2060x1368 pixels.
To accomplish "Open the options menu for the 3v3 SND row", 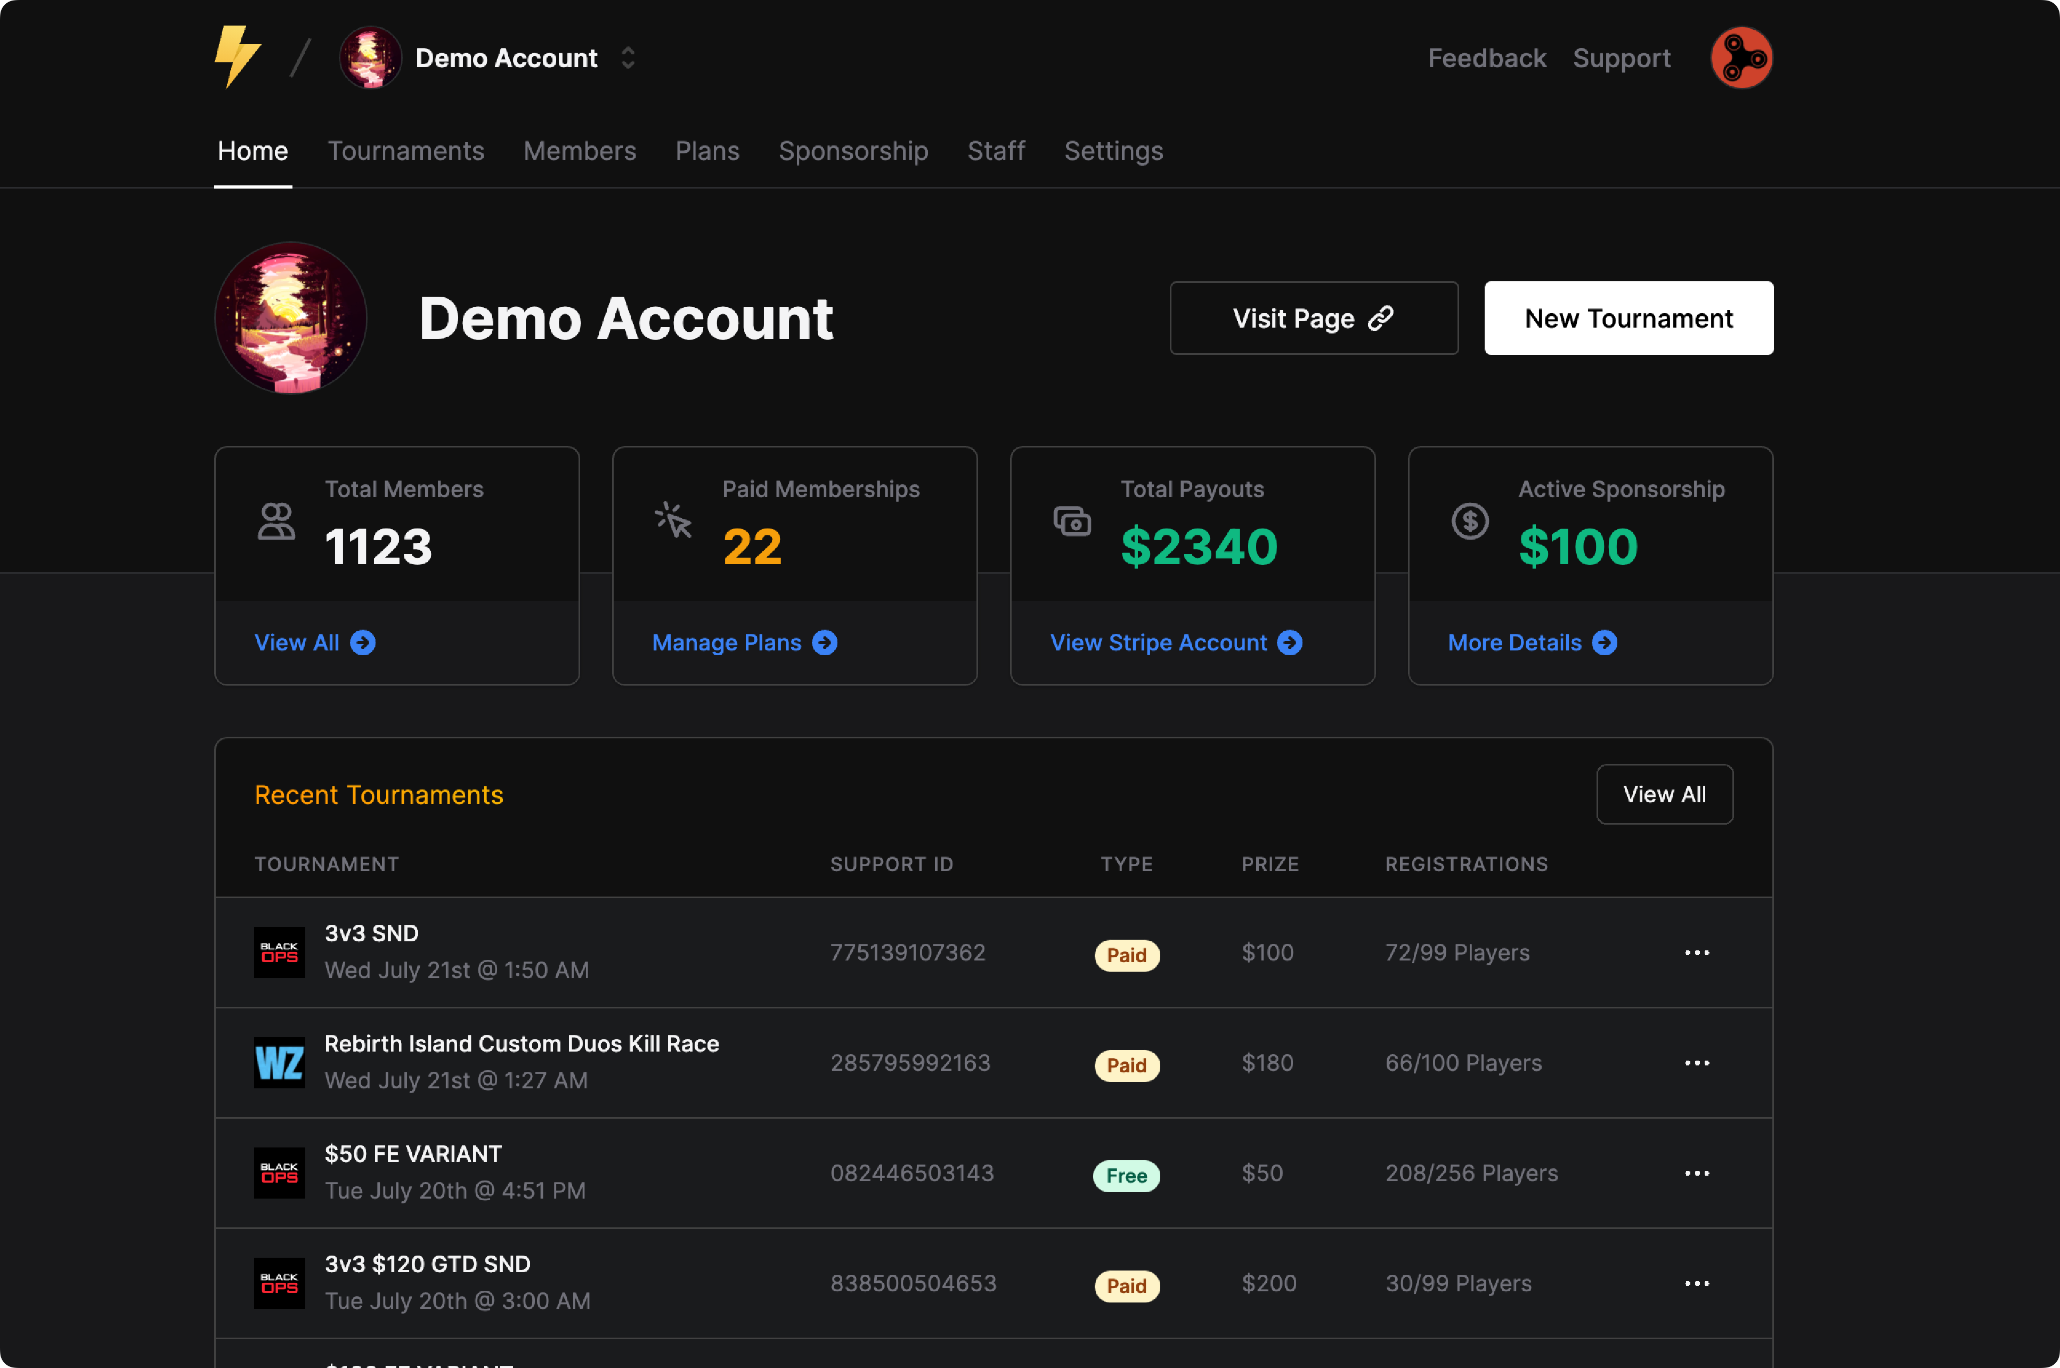I will click(x=1696, y=952).
